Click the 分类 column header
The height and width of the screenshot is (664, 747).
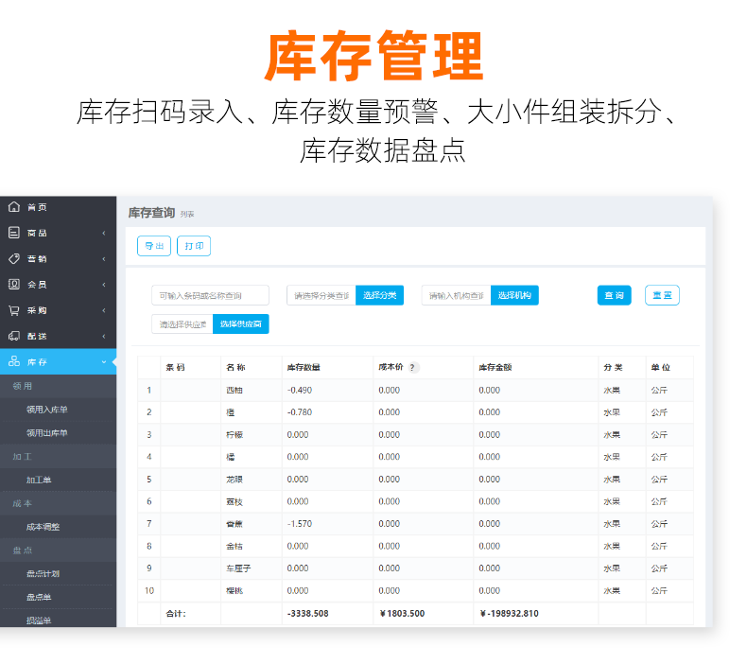click(x=613, y=368)
